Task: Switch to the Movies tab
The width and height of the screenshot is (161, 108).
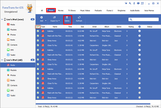Action: [61, 10]
